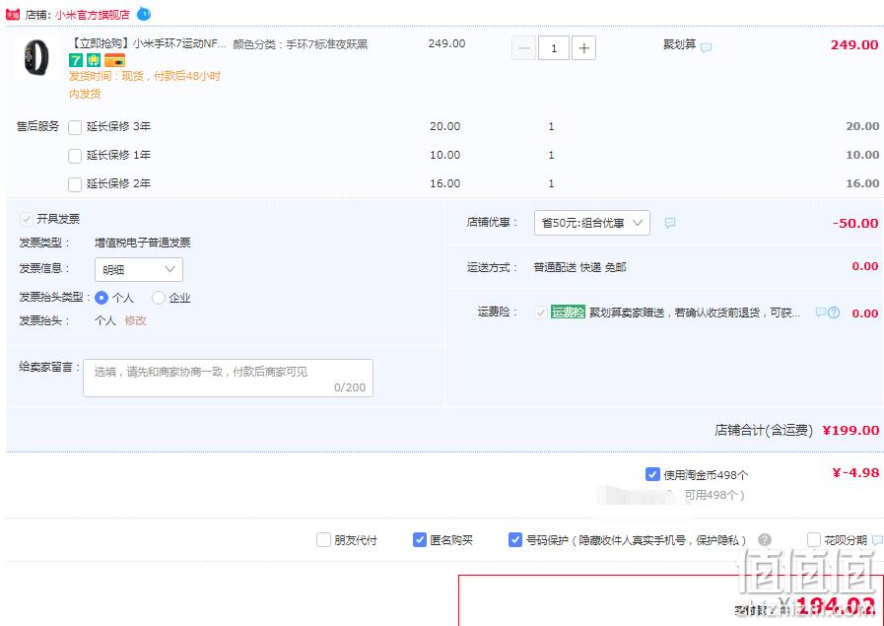884x626 pixels.
Task: Click the 修改 link for invoice title
Action: pos(135,320)
